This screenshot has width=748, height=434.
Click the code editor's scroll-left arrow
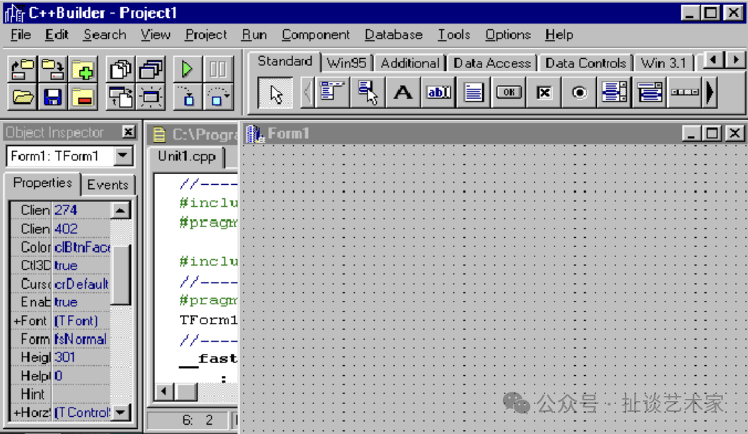[163, 392]
